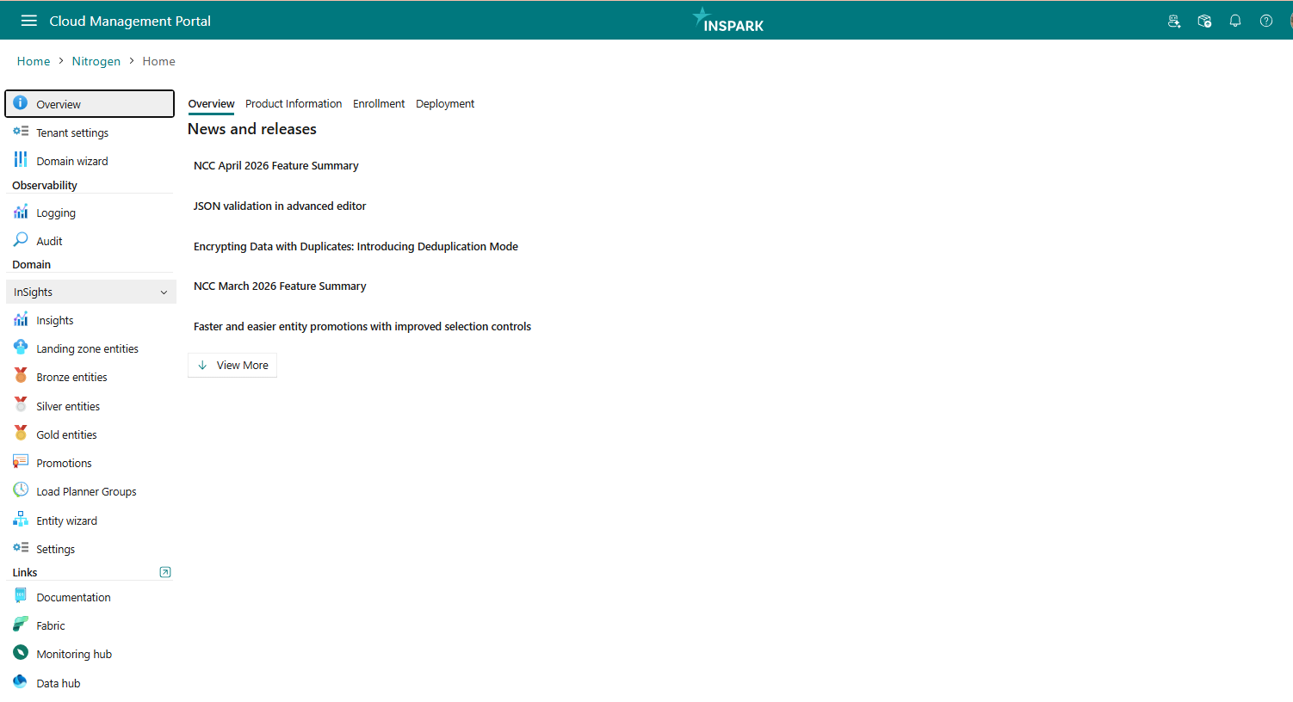Open the Documentation link icon

[21, 596]
